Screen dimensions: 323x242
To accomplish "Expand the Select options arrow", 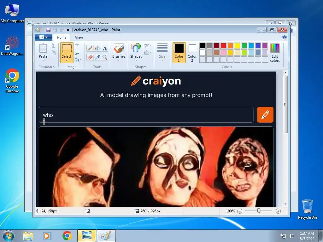I will (x=67, y=60).
